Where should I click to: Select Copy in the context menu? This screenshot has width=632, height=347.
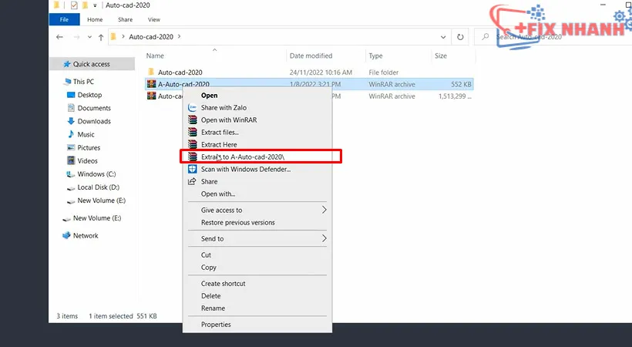tap(209, 267)
